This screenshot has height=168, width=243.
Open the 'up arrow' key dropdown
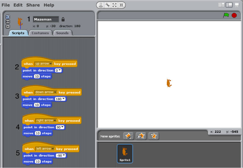click(51, 64)
